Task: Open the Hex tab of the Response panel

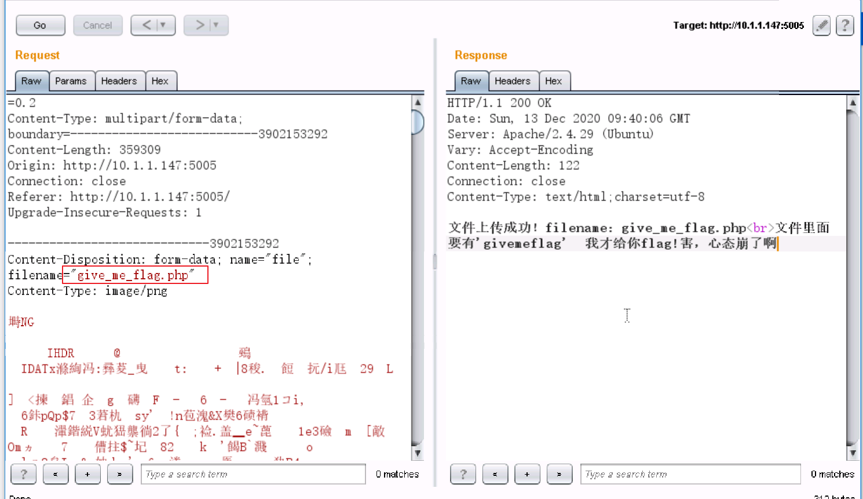Action: (x=554, y=81)
